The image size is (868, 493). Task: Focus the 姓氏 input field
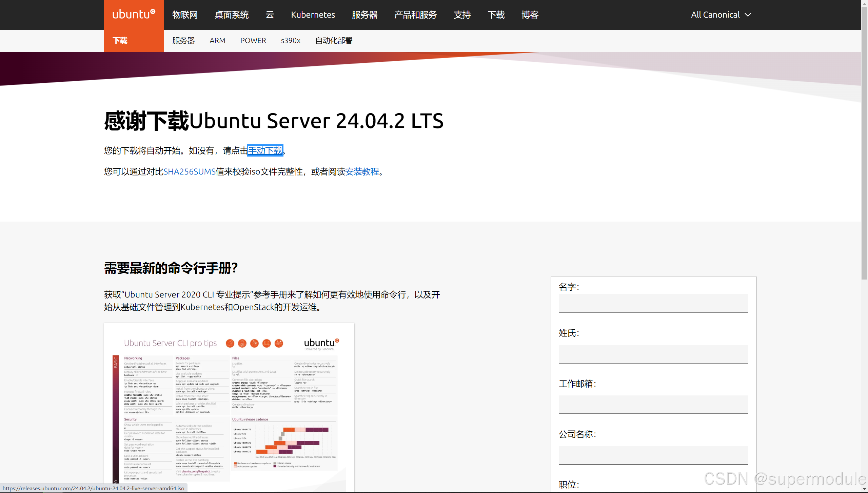pyautogui.click(x=653, y=354)
